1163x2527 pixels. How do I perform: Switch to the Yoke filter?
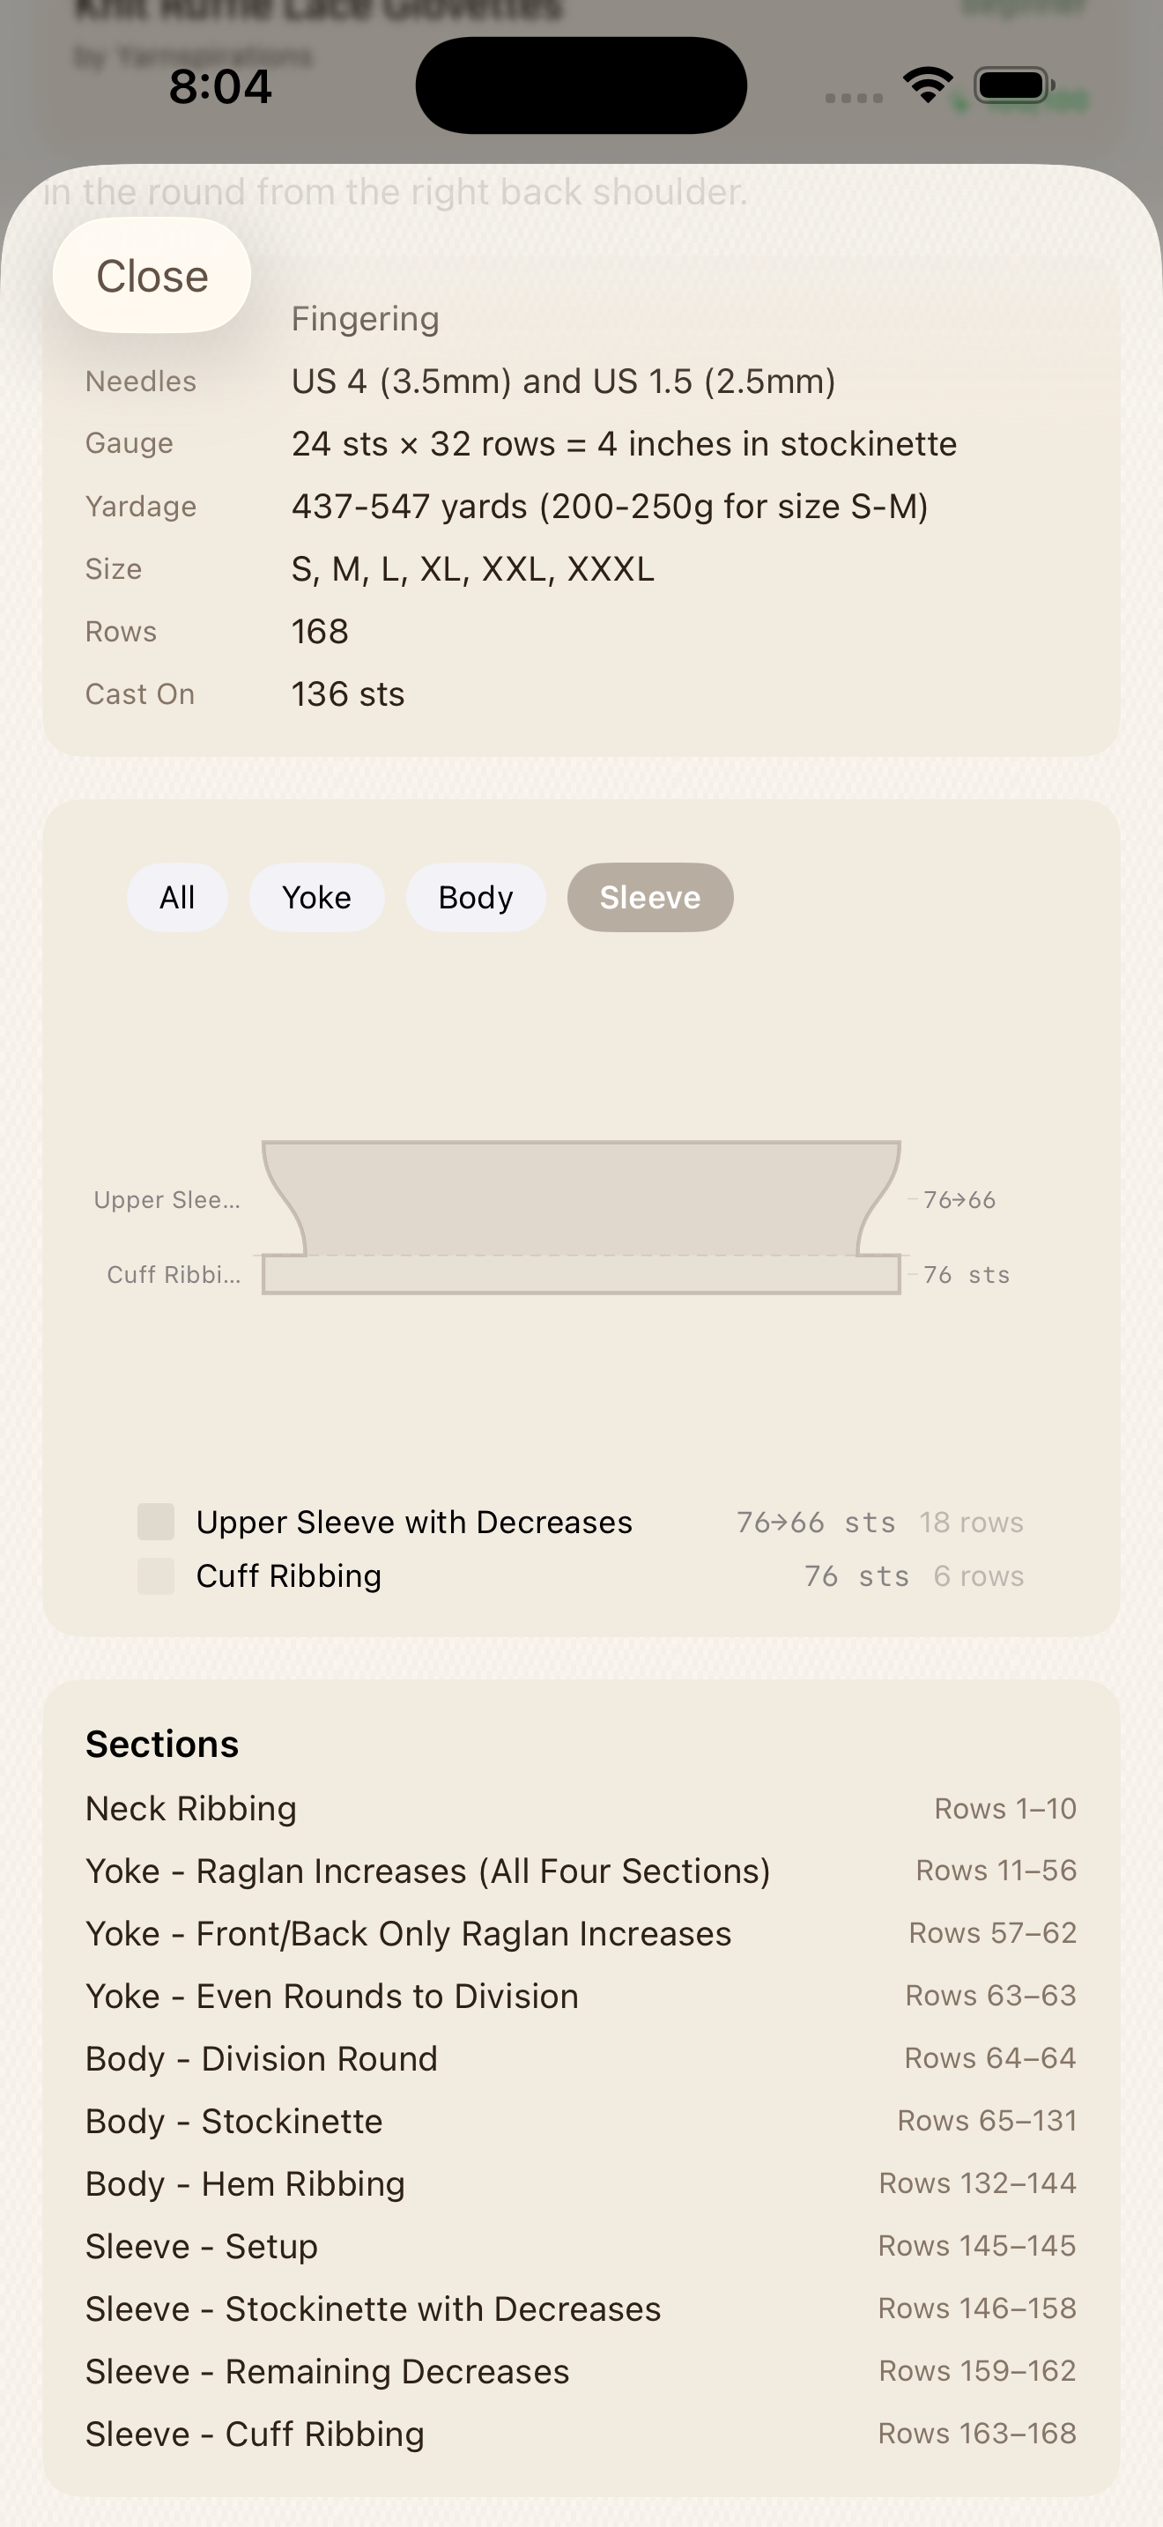[316, 897]
